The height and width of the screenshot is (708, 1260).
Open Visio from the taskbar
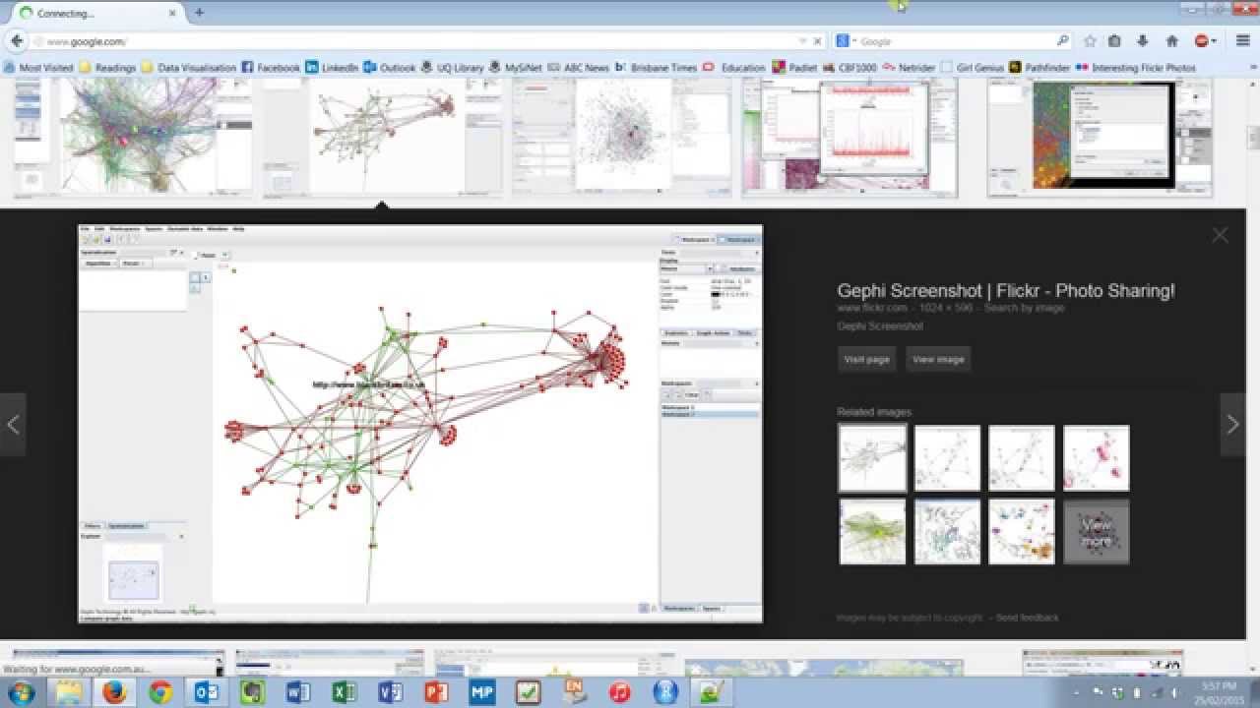391,692
